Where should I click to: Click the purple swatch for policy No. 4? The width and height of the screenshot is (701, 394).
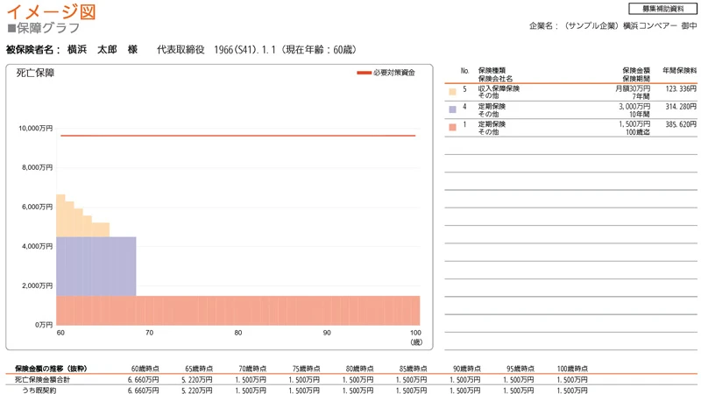point(452,110)
